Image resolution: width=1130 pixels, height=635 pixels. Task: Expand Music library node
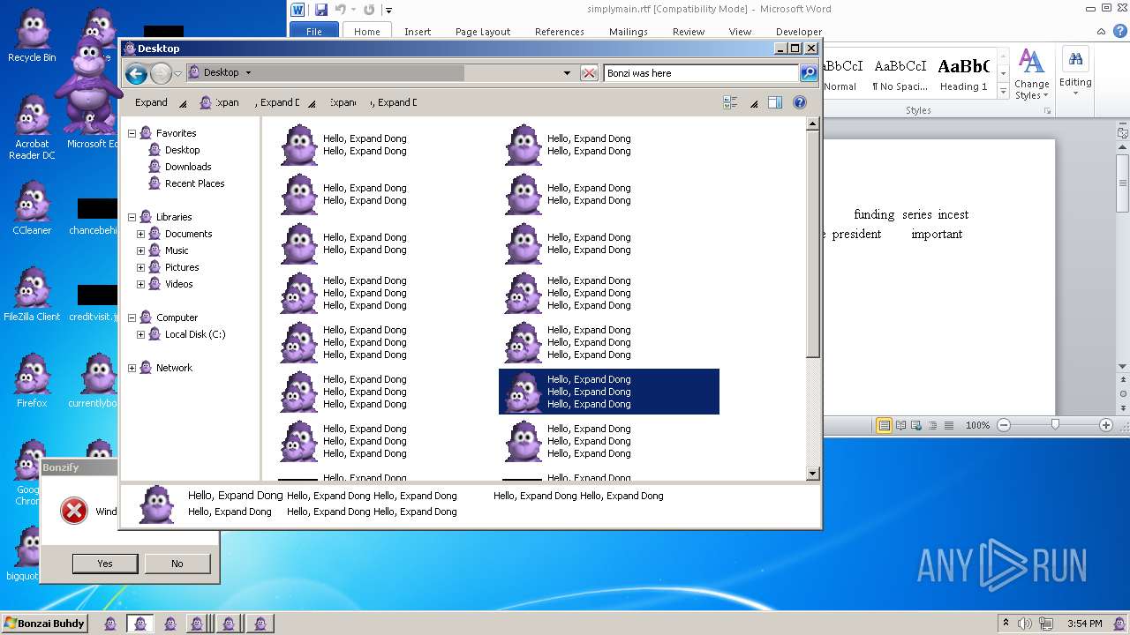pos(140,250)
